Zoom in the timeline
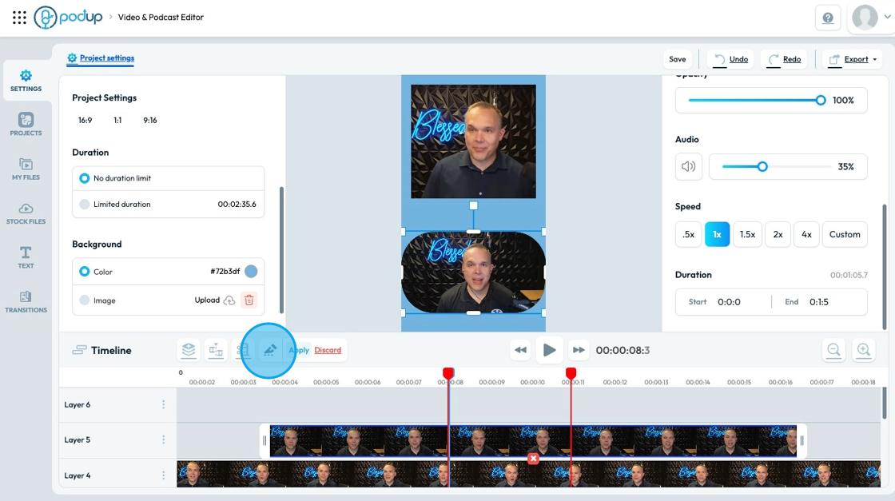 pos(864,350)
